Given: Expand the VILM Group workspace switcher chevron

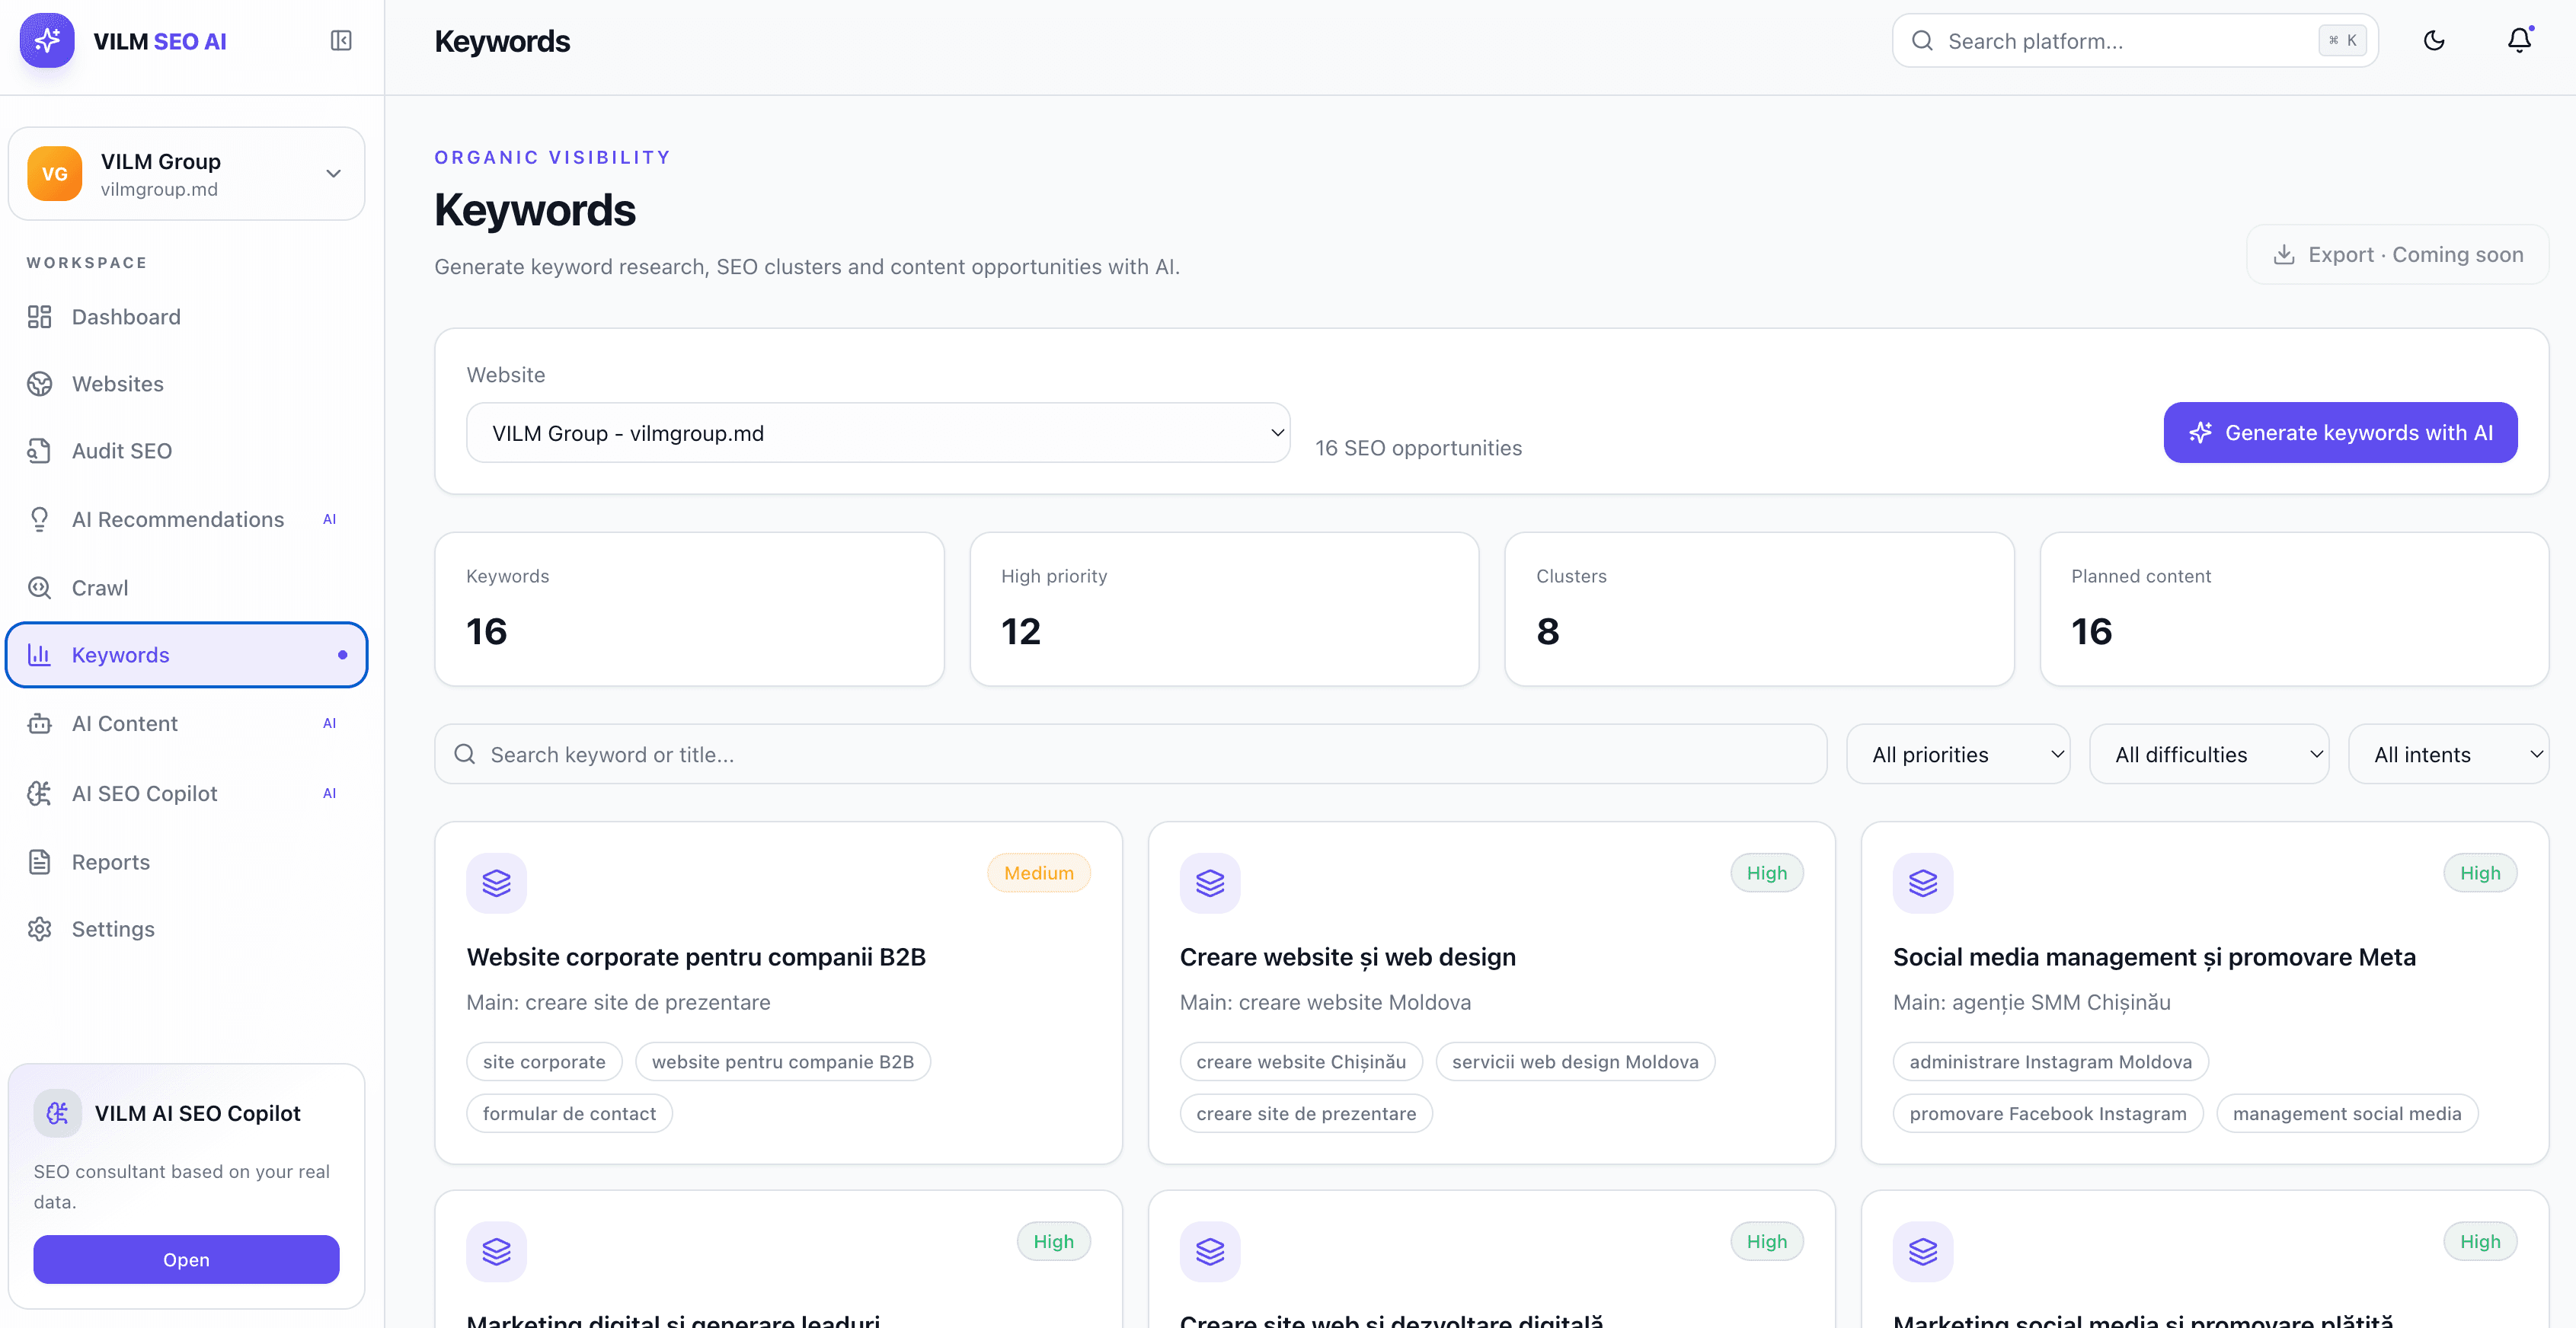Looking at the screenshot, I should (x=333, y=174).
